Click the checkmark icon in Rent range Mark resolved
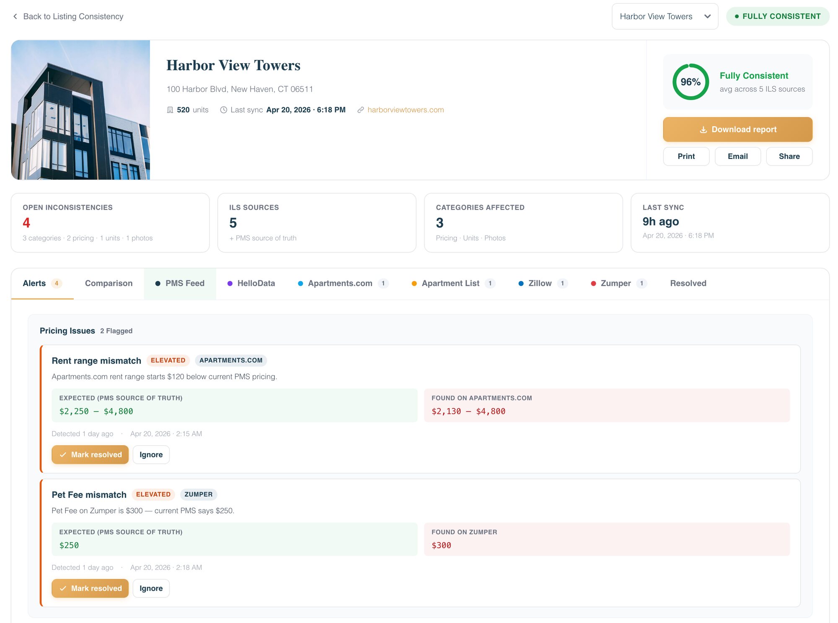Image resolution: width=838 pixels, height=623 pixels. click(63, 455)
